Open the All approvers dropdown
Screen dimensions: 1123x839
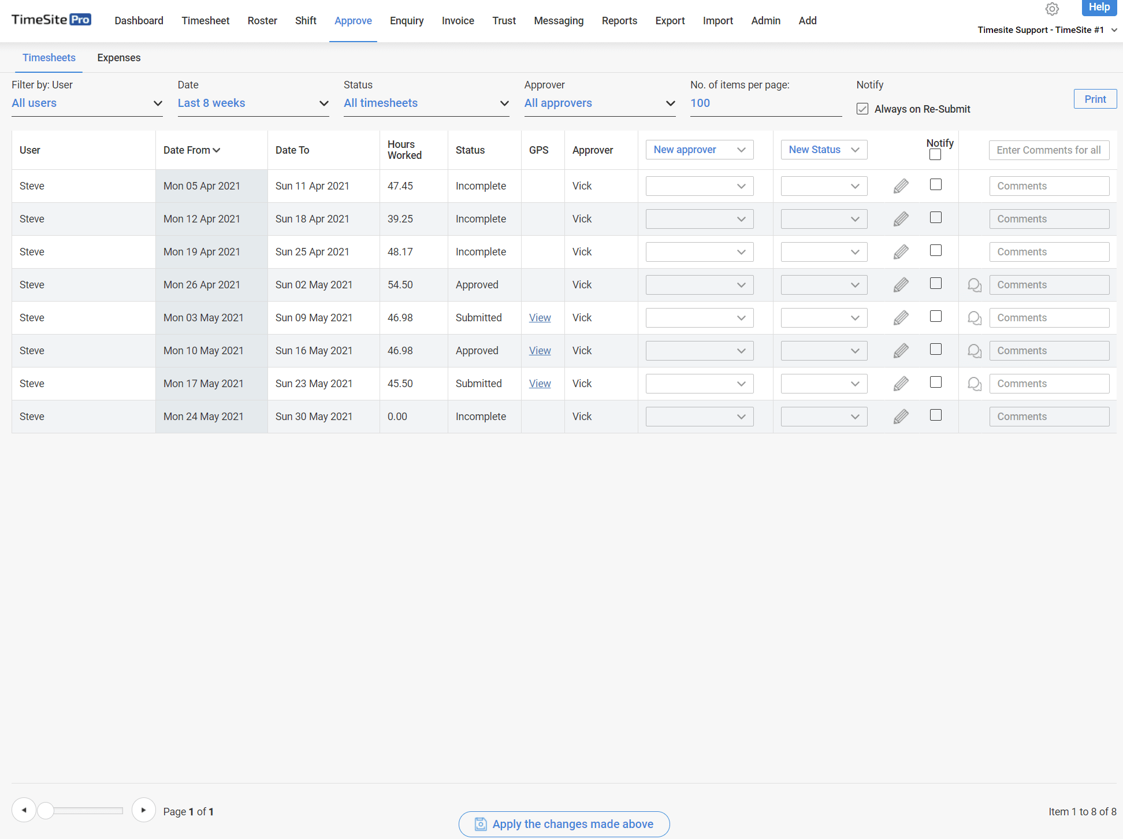600,103
